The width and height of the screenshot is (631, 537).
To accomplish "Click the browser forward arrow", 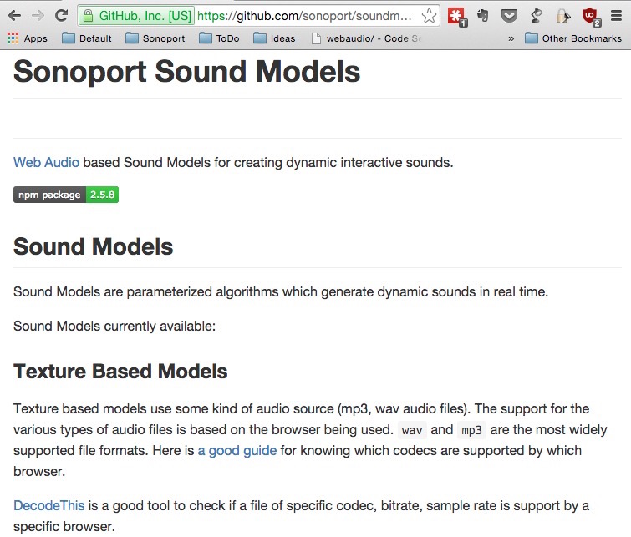I will [38, 16].
